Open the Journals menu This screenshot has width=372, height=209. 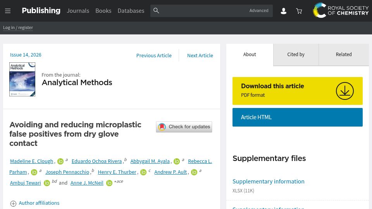[78, 11]
